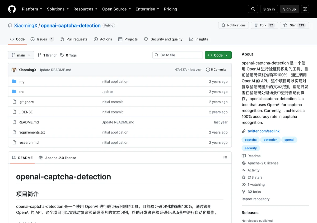The height and width of the screenshot is (223, 317).
Task: Open commit hash 67a637c
Action: tap(181, 70)
